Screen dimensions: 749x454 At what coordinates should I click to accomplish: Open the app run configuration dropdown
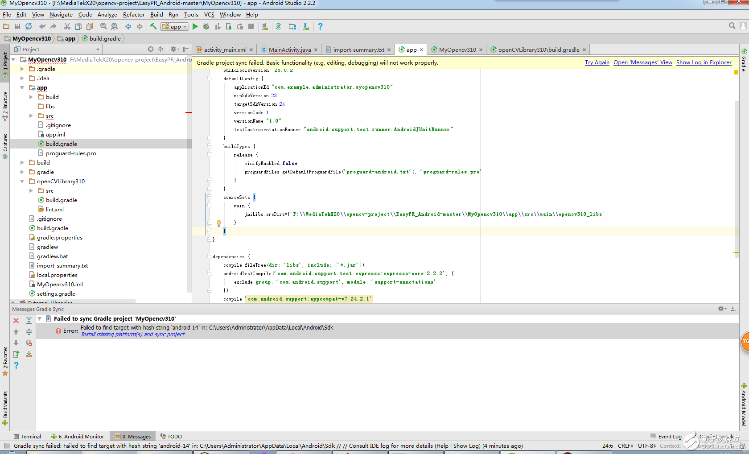click(175, 27)
